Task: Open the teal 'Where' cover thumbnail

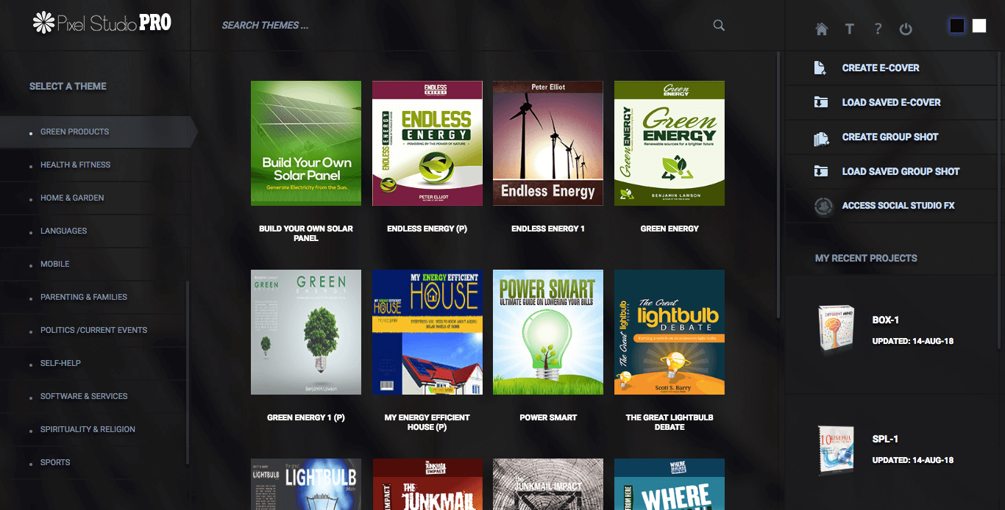Action: click(x=670, y=484)
